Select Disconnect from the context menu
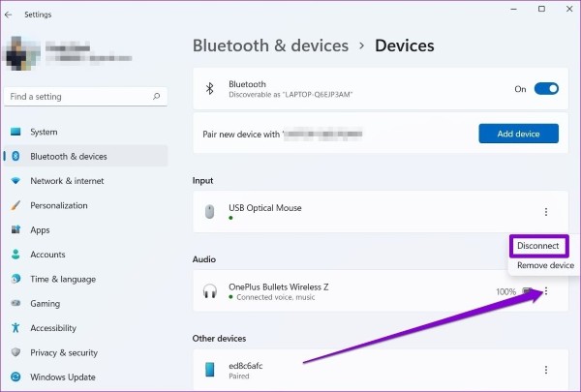Image resolution: width=581 pixels, height=392 pixels. pos(537,246)
